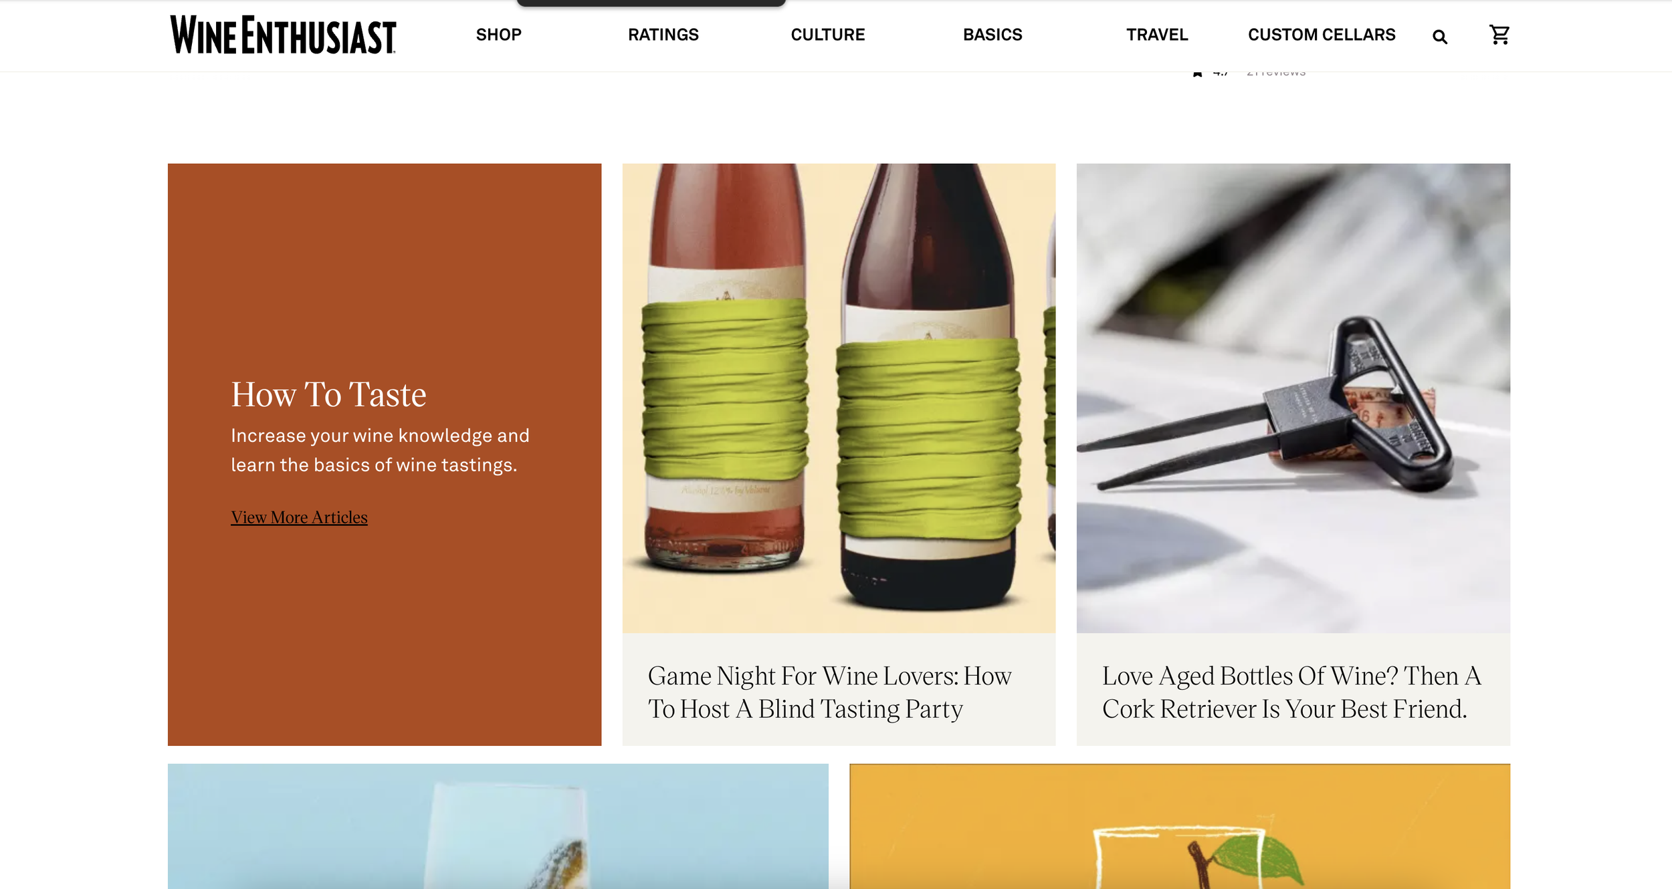Open the blue glass image article
The width and height of the screenshot is (1672, 889).
pyautogui.click(x=498, y=826)
